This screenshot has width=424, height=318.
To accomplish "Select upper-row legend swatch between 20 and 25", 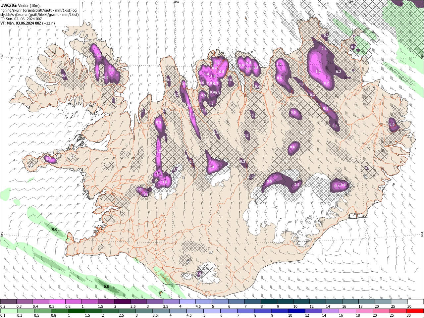I will [x=383, y=302].
